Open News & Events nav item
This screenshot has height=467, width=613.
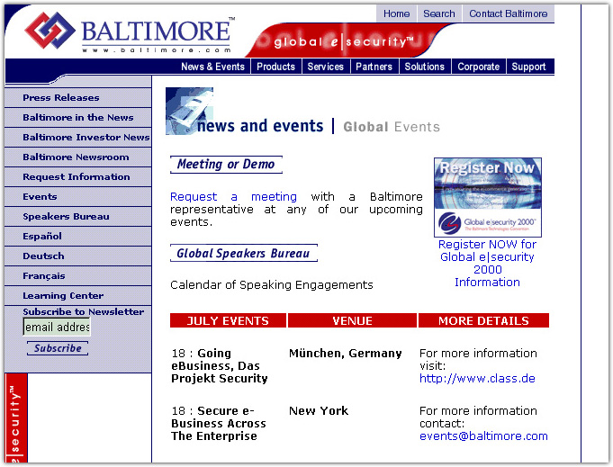(212, 67)
